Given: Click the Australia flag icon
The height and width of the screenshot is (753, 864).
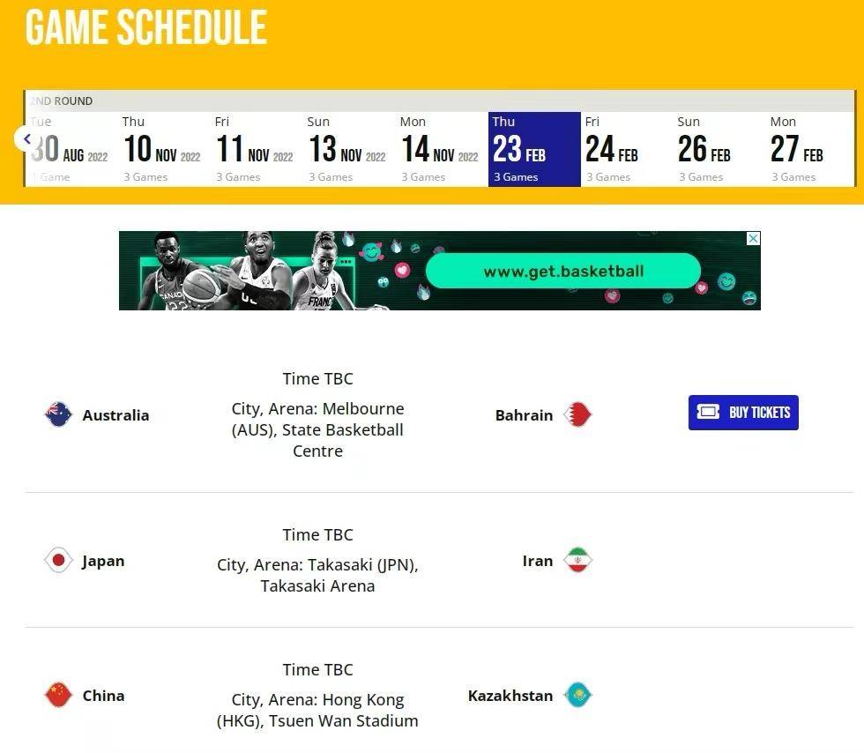Looking at the screenshot, I should 58,414.
